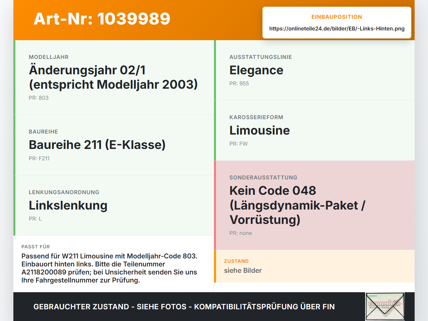Click PR: 955 code under Elegance

click(239, 83)
